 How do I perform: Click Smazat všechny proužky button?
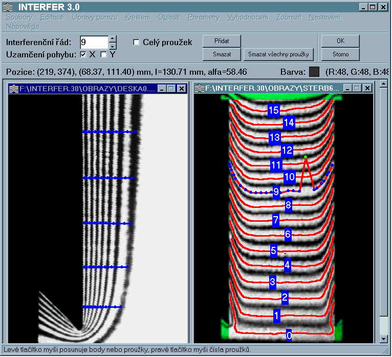pos(278,54)
